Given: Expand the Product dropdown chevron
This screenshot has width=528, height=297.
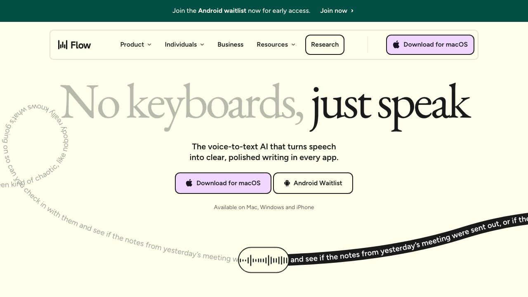Looking at the screenshot, I should (149, 45).
